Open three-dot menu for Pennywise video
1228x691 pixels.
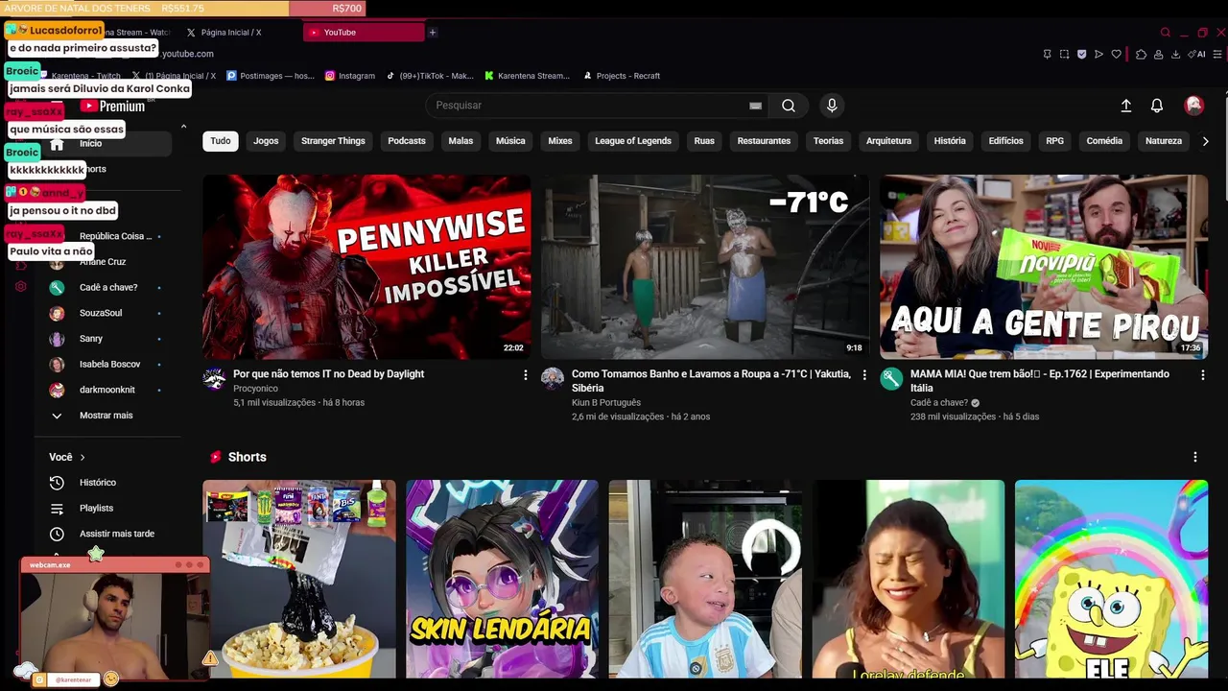coord(525,375)
